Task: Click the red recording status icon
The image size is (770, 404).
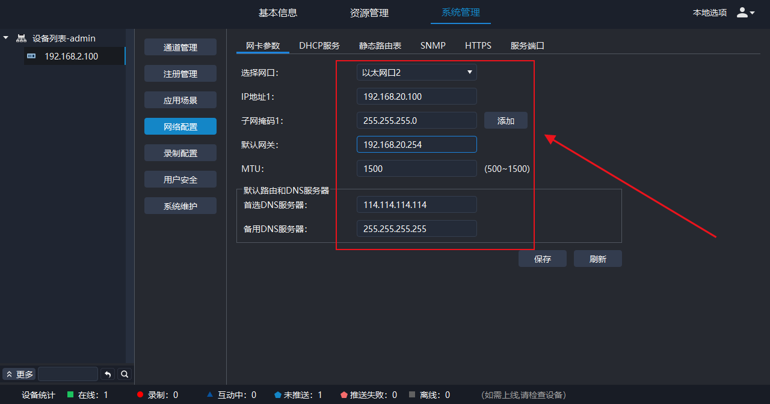Action: (x=140, y=395)
